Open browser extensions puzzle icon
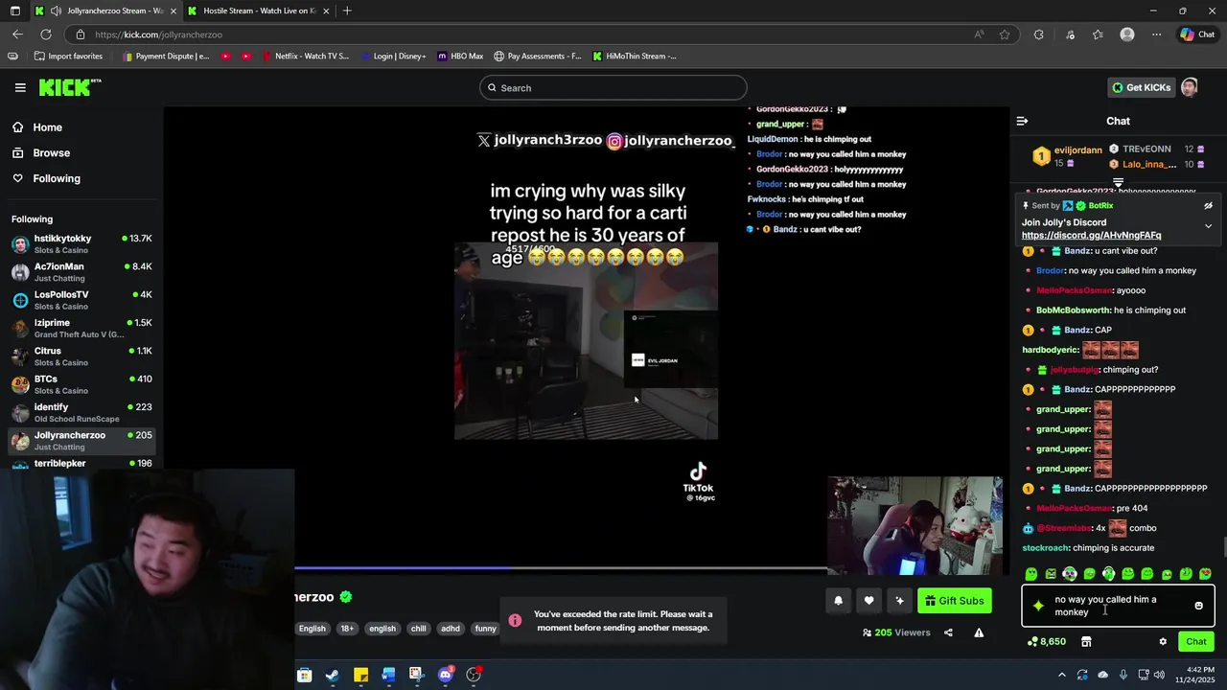 click(1038, 34)
